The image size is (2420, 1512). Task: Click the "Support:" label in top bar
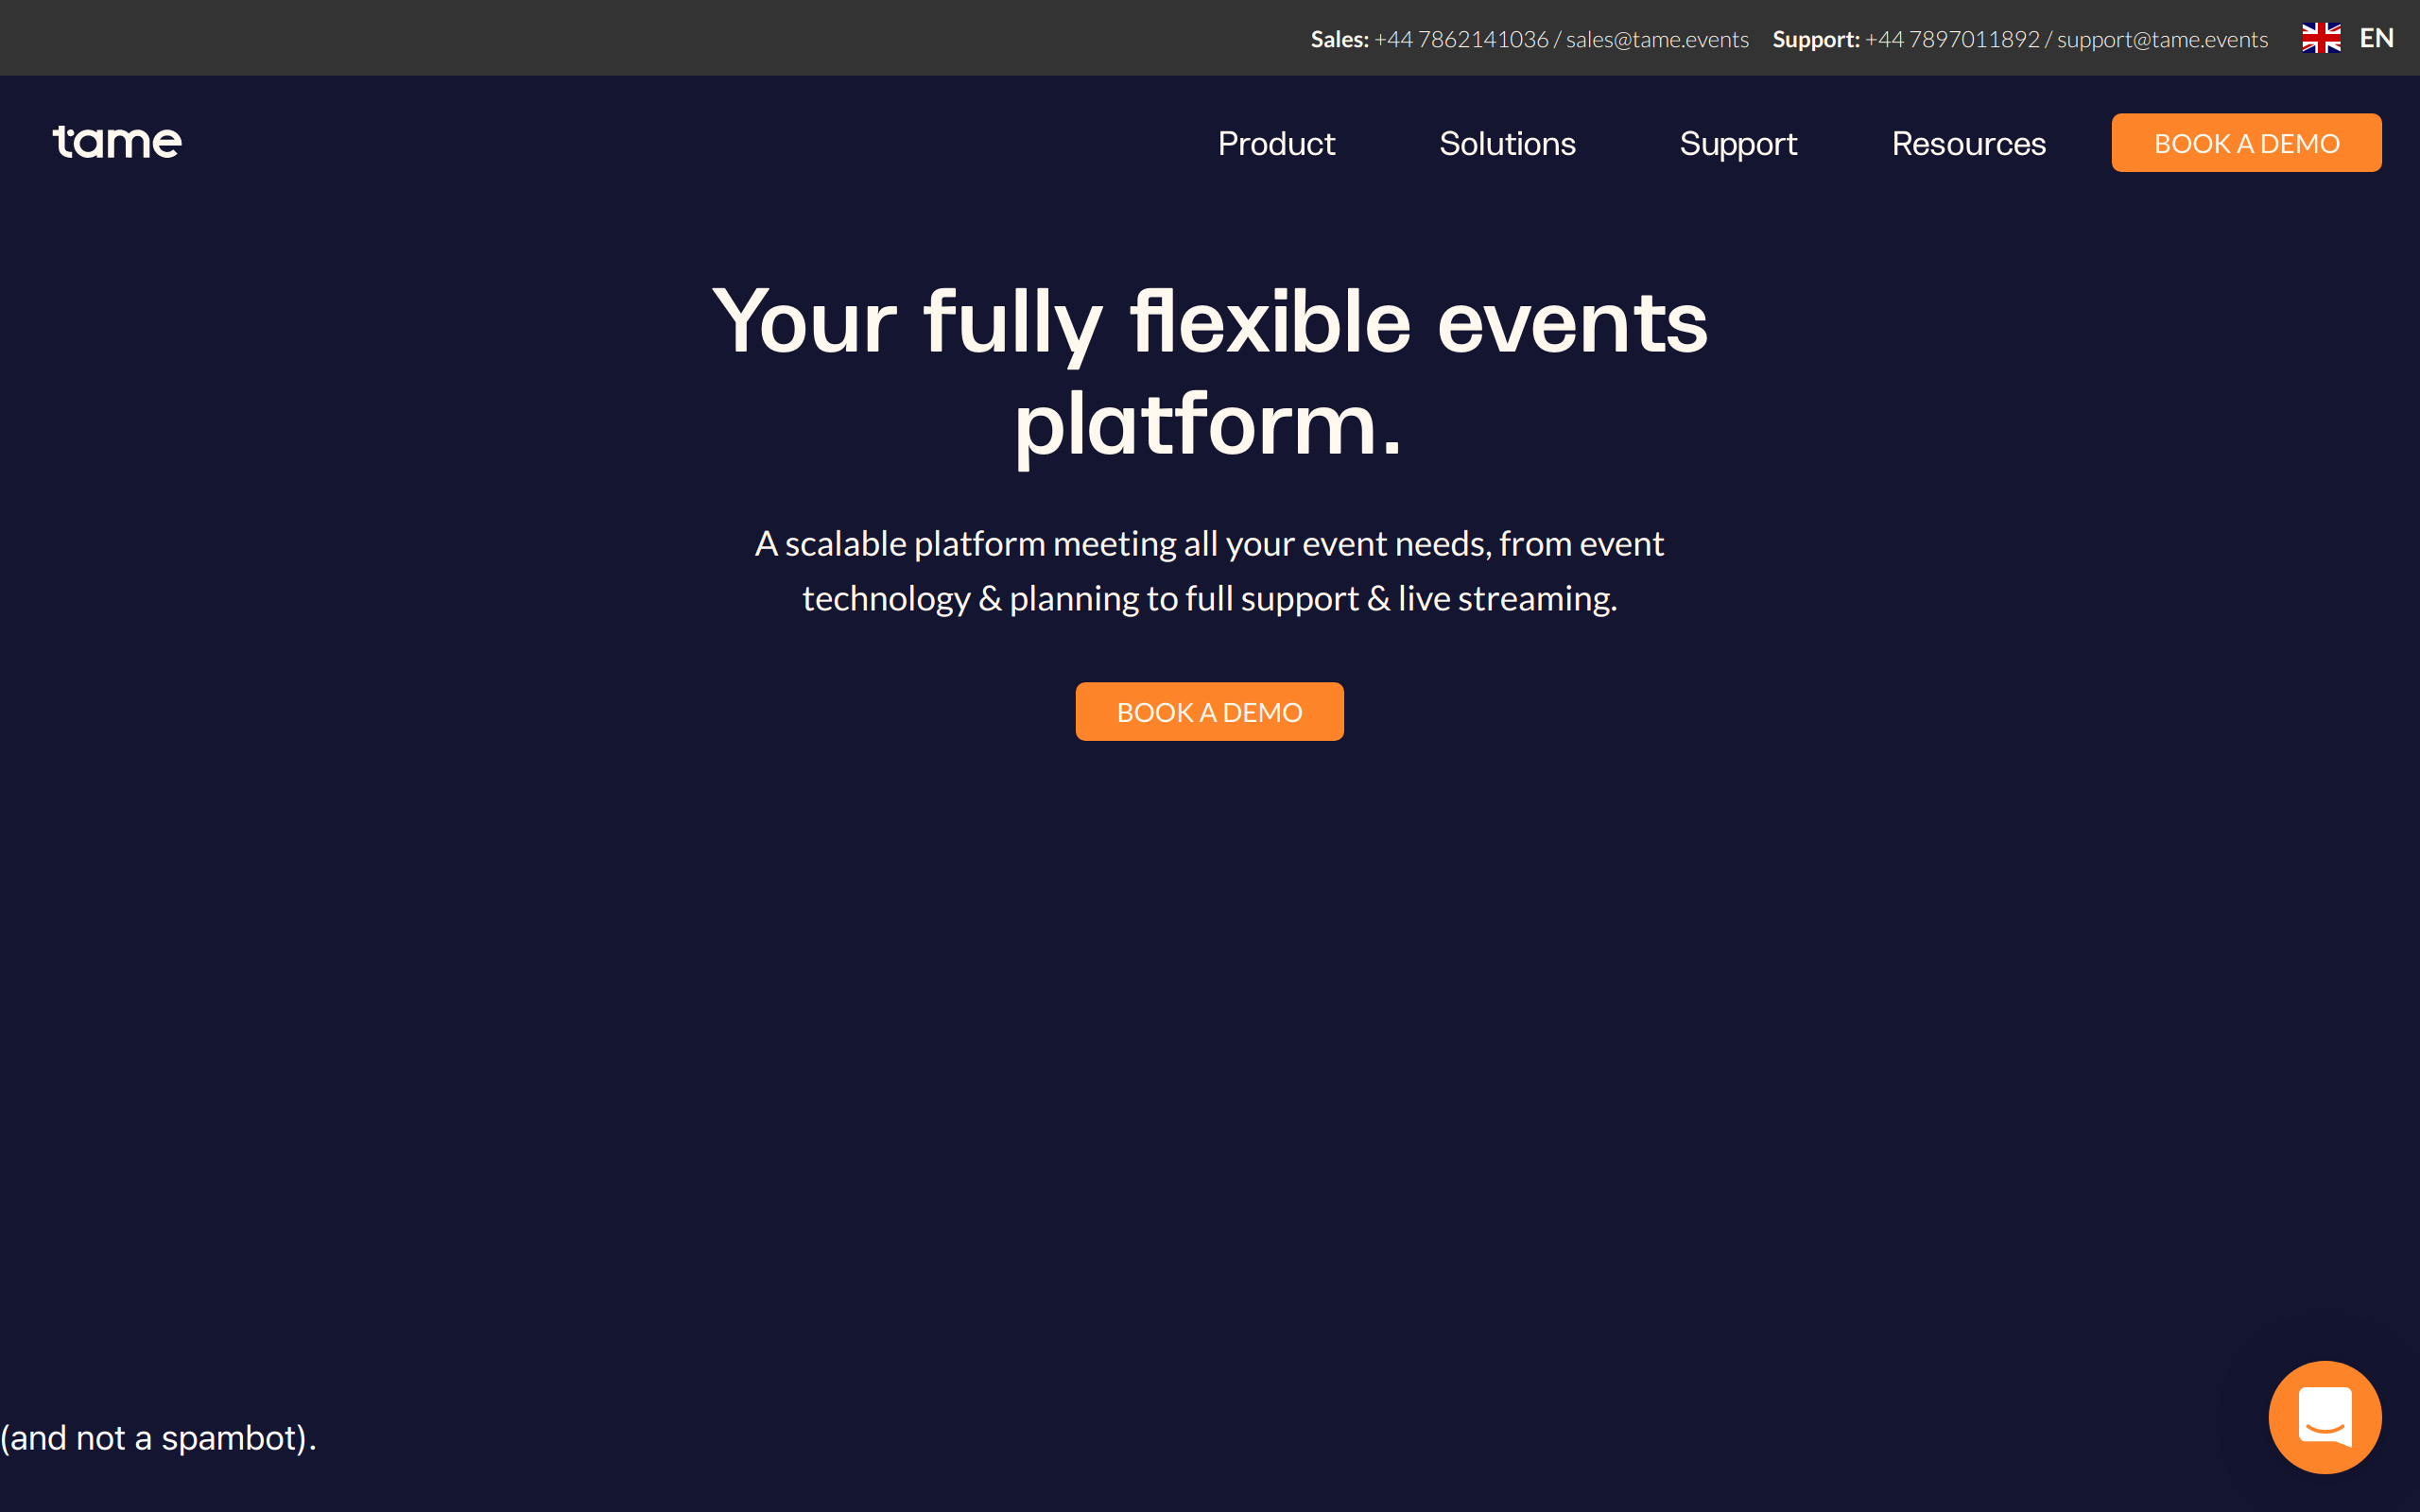1815,39
